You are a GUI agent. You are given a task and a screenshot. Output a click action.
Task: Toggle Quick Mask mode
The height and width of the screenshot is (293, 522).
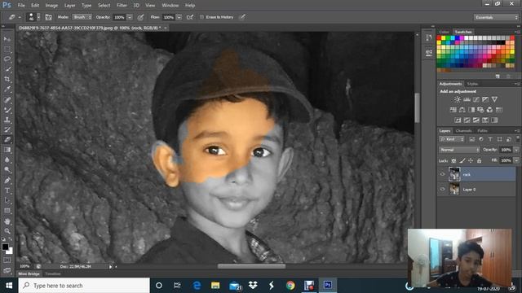click(x=7, y=260)
